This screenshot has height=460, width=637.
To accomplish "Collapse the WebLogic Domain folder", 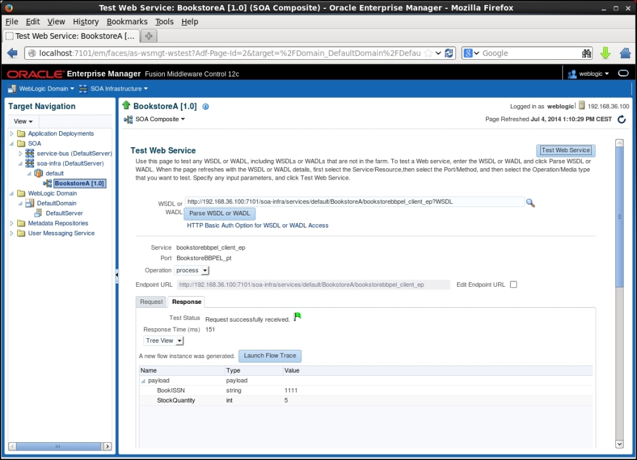I will (11, 194).
